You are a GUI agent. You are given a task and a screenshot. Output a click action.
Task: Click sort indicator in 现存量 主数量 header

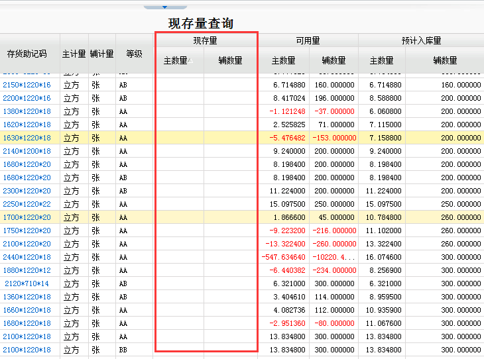pos(190,61)
